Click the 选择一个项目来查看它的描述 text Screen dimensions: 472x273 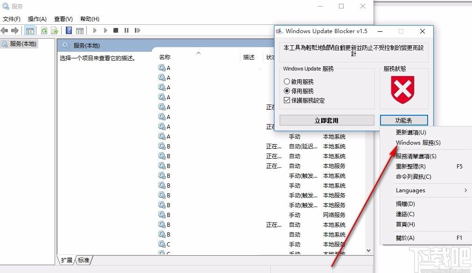pos(98,58)
